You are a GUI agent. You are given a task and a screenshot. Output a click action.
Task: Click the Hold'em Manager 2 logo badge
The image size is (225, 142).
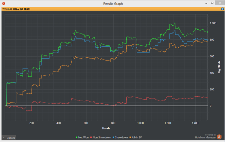tap(219, 137)
